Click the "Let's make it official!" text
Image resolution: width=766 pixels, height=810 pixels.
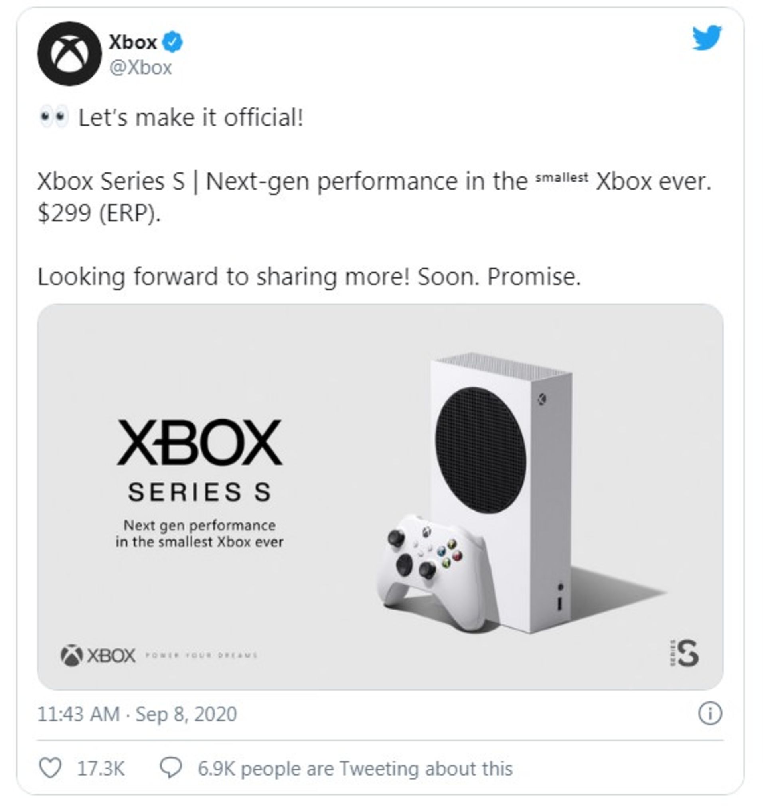pyautogui.click(x=191, y=118)
